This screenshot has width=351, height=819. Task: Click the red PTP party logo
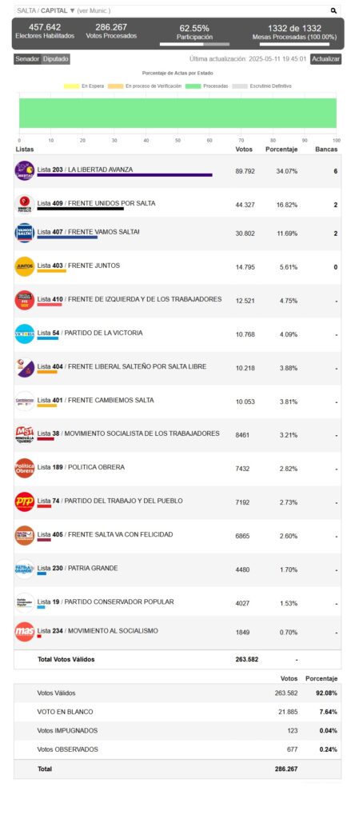point(25,502)
